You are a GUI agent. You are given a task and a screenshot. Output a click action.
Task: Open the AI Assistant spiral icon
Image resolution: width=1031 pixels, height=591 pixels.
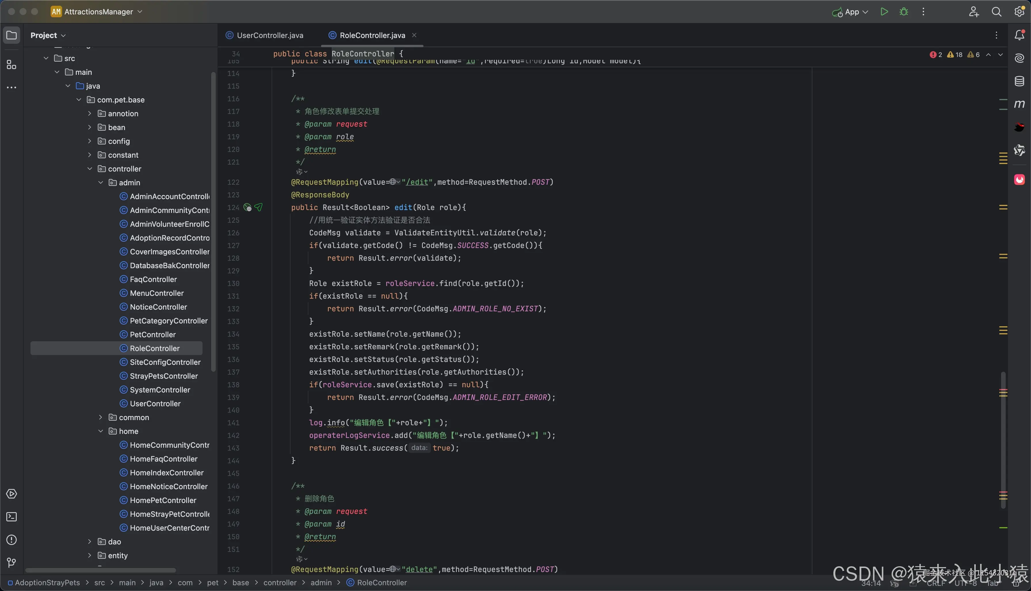click(x=1019, y=58)
